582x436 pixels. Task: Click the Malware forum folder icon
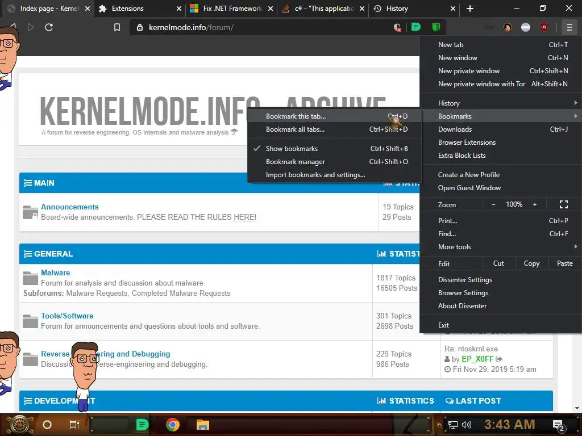pos(30,278)
